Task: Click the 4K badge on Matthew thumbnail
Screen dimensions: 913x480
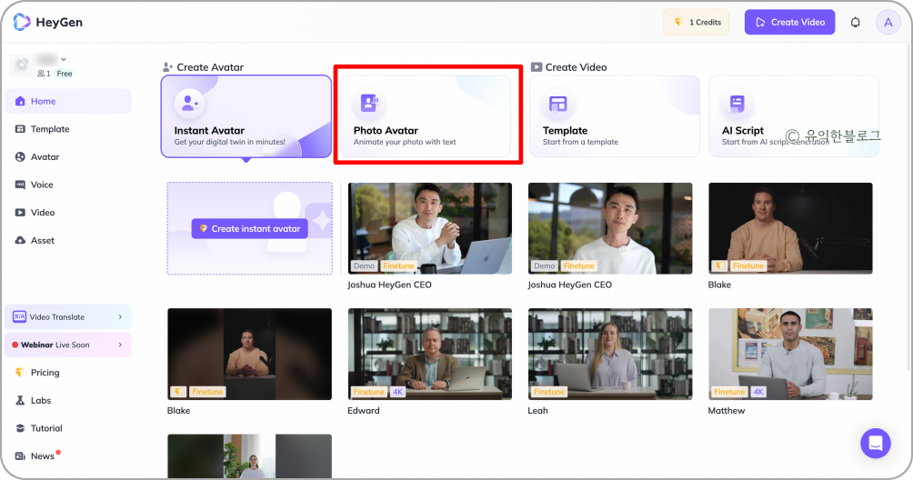Action: [758, 392]
